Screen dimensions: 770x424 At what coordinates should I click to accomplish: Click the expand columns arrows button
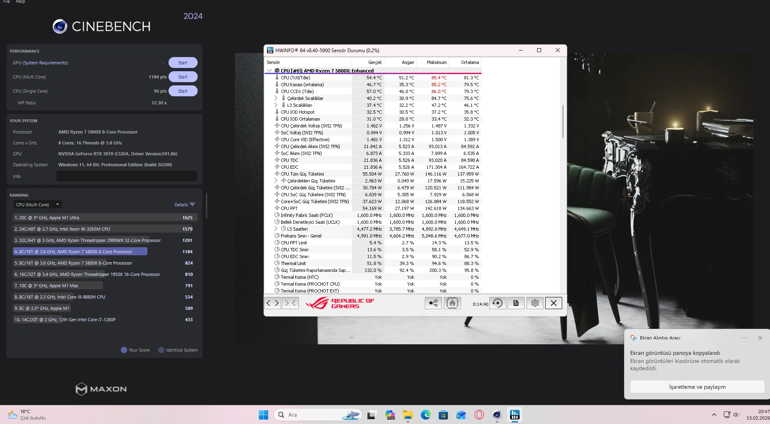[x=273, y=303]
